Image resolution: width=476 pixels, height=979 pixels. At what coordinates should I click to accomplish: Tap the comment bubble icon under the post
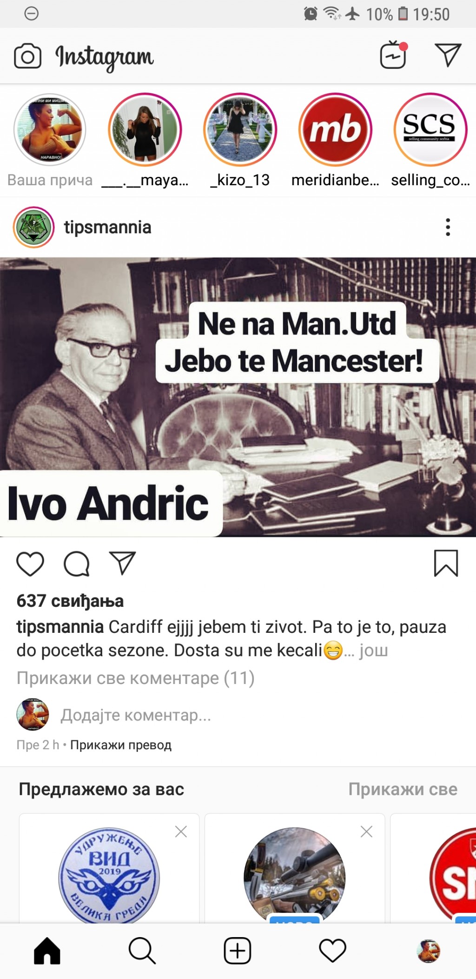(x=76, y=564)
